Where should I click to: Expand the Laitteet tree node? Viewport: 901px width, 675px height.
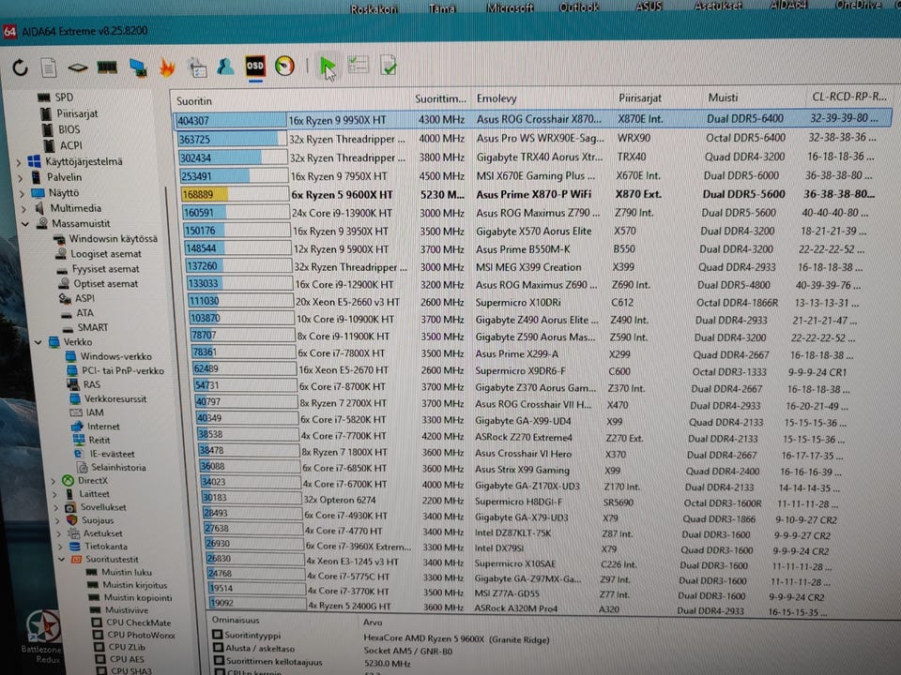click(54, 494)
